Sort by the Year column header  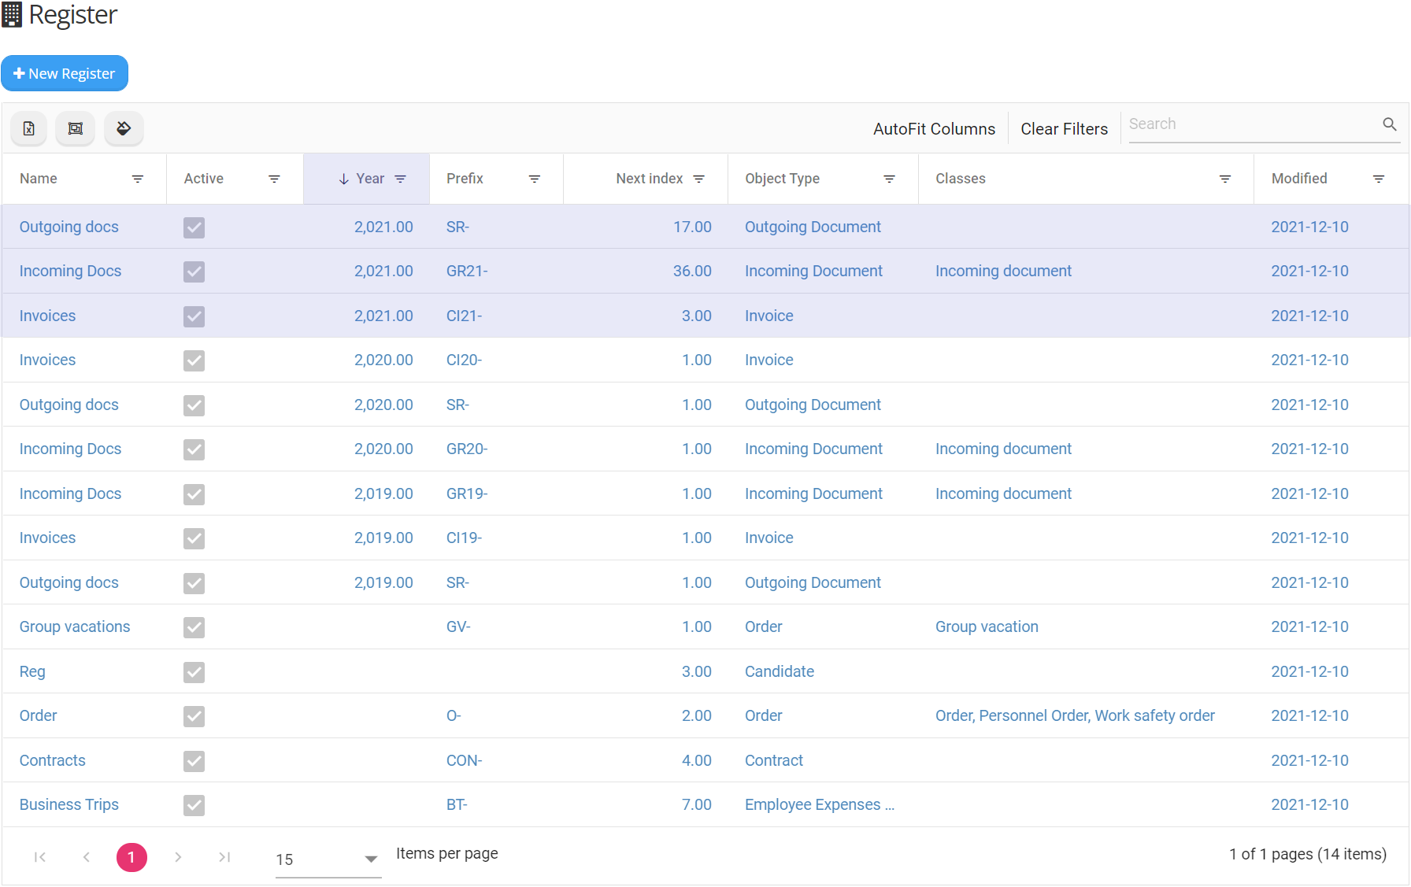click(x=369, y=179)
